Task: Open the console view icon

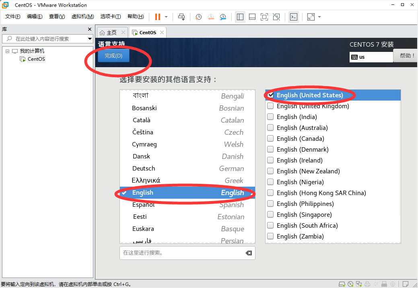Action: (294, 17)
